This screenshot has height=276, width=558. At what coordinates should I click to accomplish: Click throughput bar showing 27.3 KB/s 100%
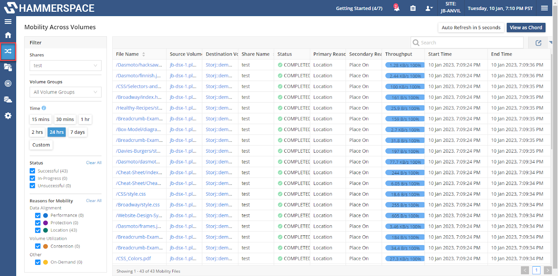click(x=405, y=259)
